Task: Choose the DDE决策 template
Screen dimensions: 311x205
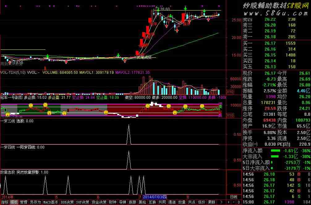Action: coord(67,202)
